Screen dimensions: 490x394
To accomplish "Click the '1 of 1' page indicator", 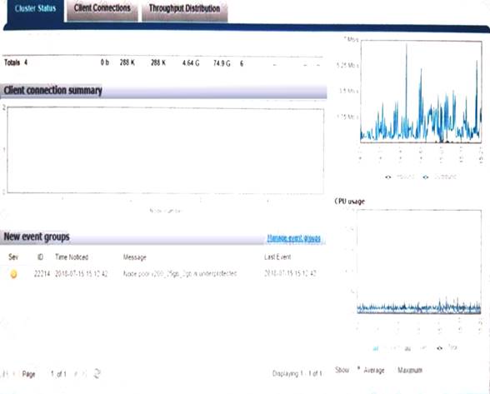I will [58, 374].
